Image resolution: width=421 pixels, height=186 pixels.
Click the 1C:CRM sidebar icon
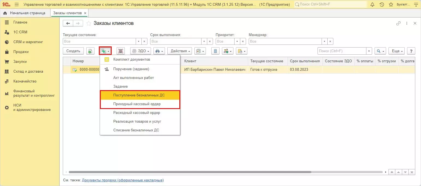point(7,32)
